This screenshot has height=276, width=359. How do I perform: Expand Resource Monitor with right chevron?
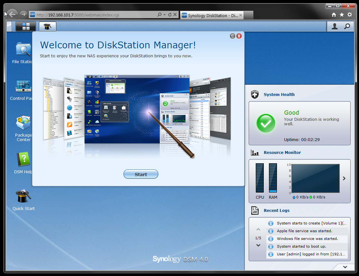click(x=344, y=178)
